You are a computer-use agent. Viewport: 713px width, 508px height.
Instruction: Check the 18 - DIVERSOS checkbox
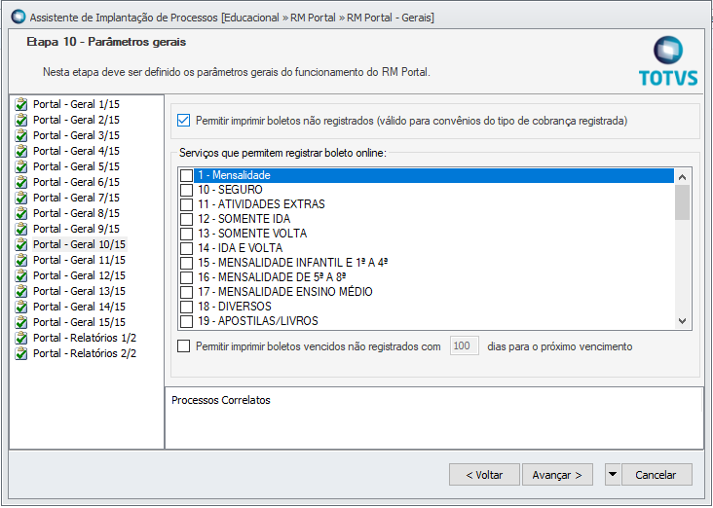pos(186,307)
